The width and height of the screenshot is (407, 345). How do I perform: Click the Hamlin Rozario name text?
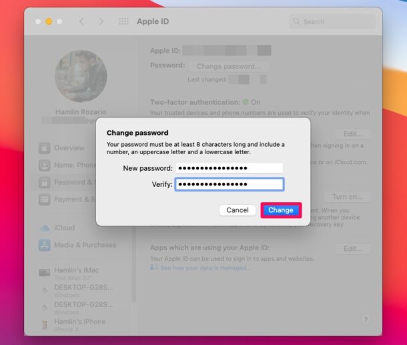81,112
